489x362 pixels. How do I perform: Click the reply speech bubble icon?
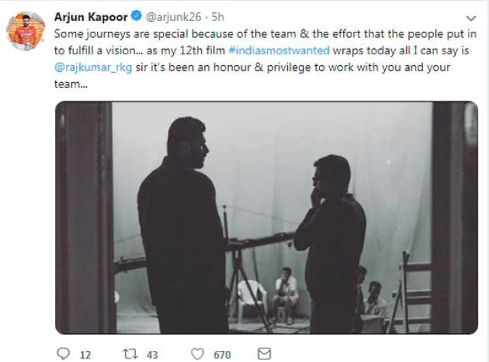[64, 354]
